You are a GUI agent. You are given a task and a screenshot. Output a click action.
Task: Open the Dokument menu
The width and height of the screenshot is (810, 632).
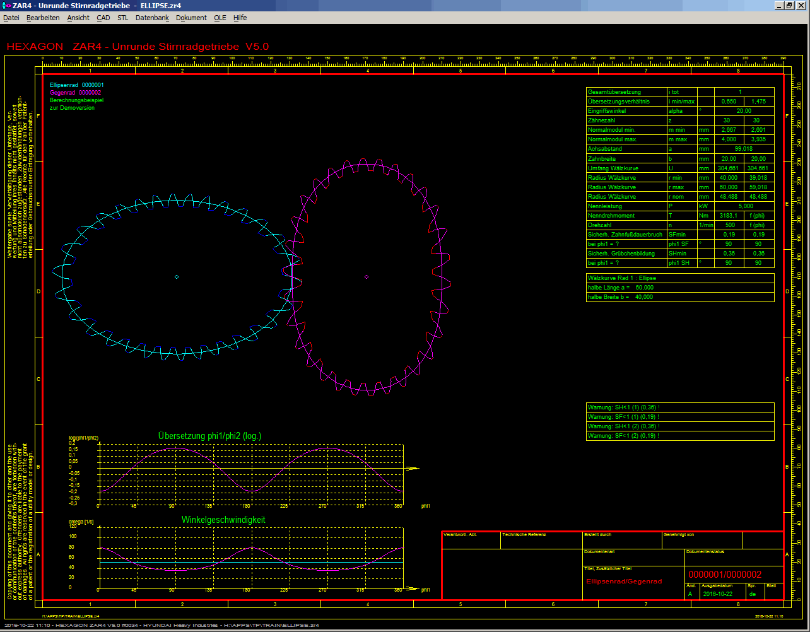[x=191, y=18]
